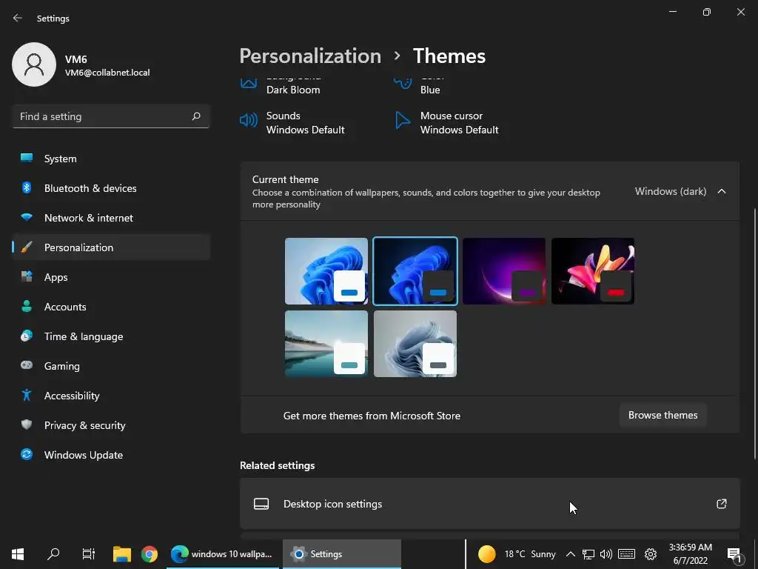Click the Bluetooth icon in sidebar
Viewport: 758px width, 569px height.
click(27, 187)
